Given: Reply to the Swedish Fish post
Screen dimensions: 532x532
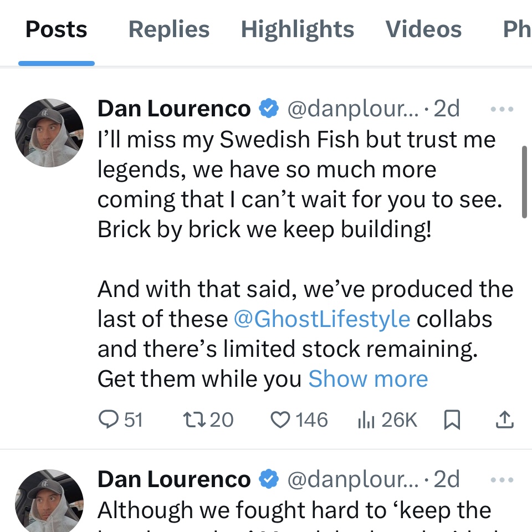Looking at the screenshot, I should coord(121,420).
